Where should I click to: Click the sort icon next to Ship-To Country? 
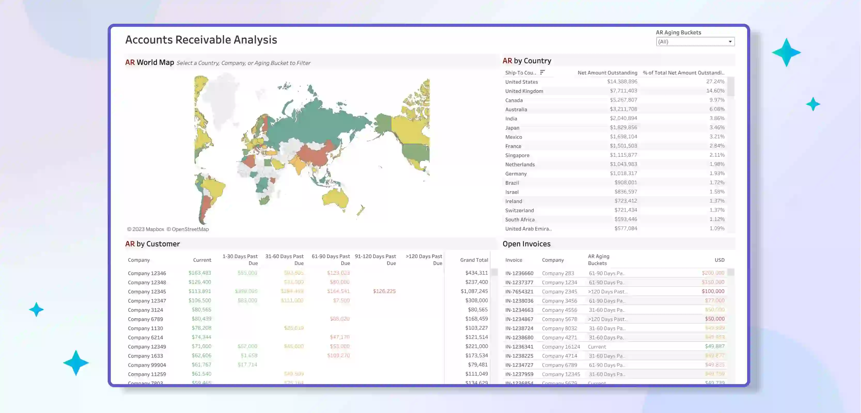click(x=542, y=72)
